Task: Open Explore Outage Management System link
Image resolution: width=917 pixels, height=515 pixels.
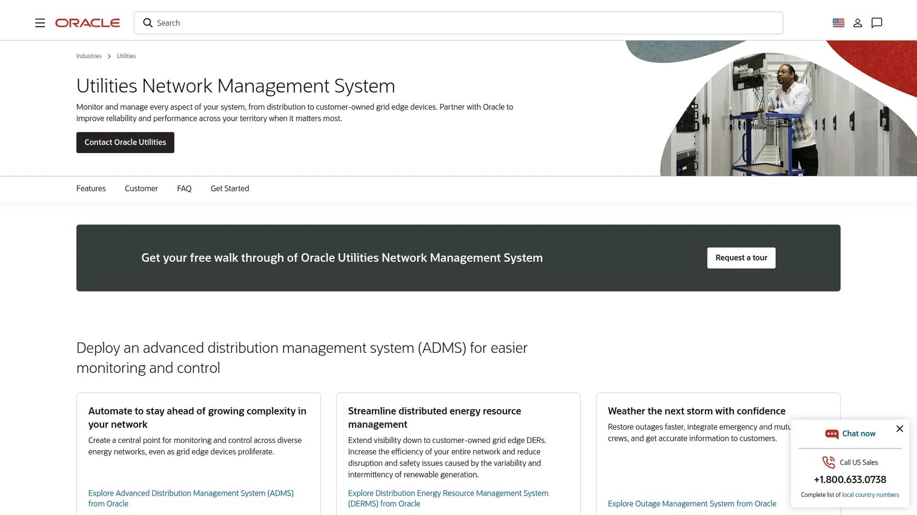Action: [692, 504]
